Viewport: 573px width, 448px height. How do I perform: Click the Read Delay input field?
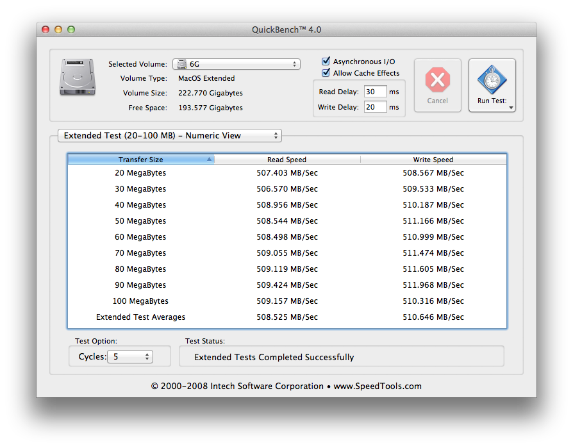pyautogui.click(x=376, y=92)
